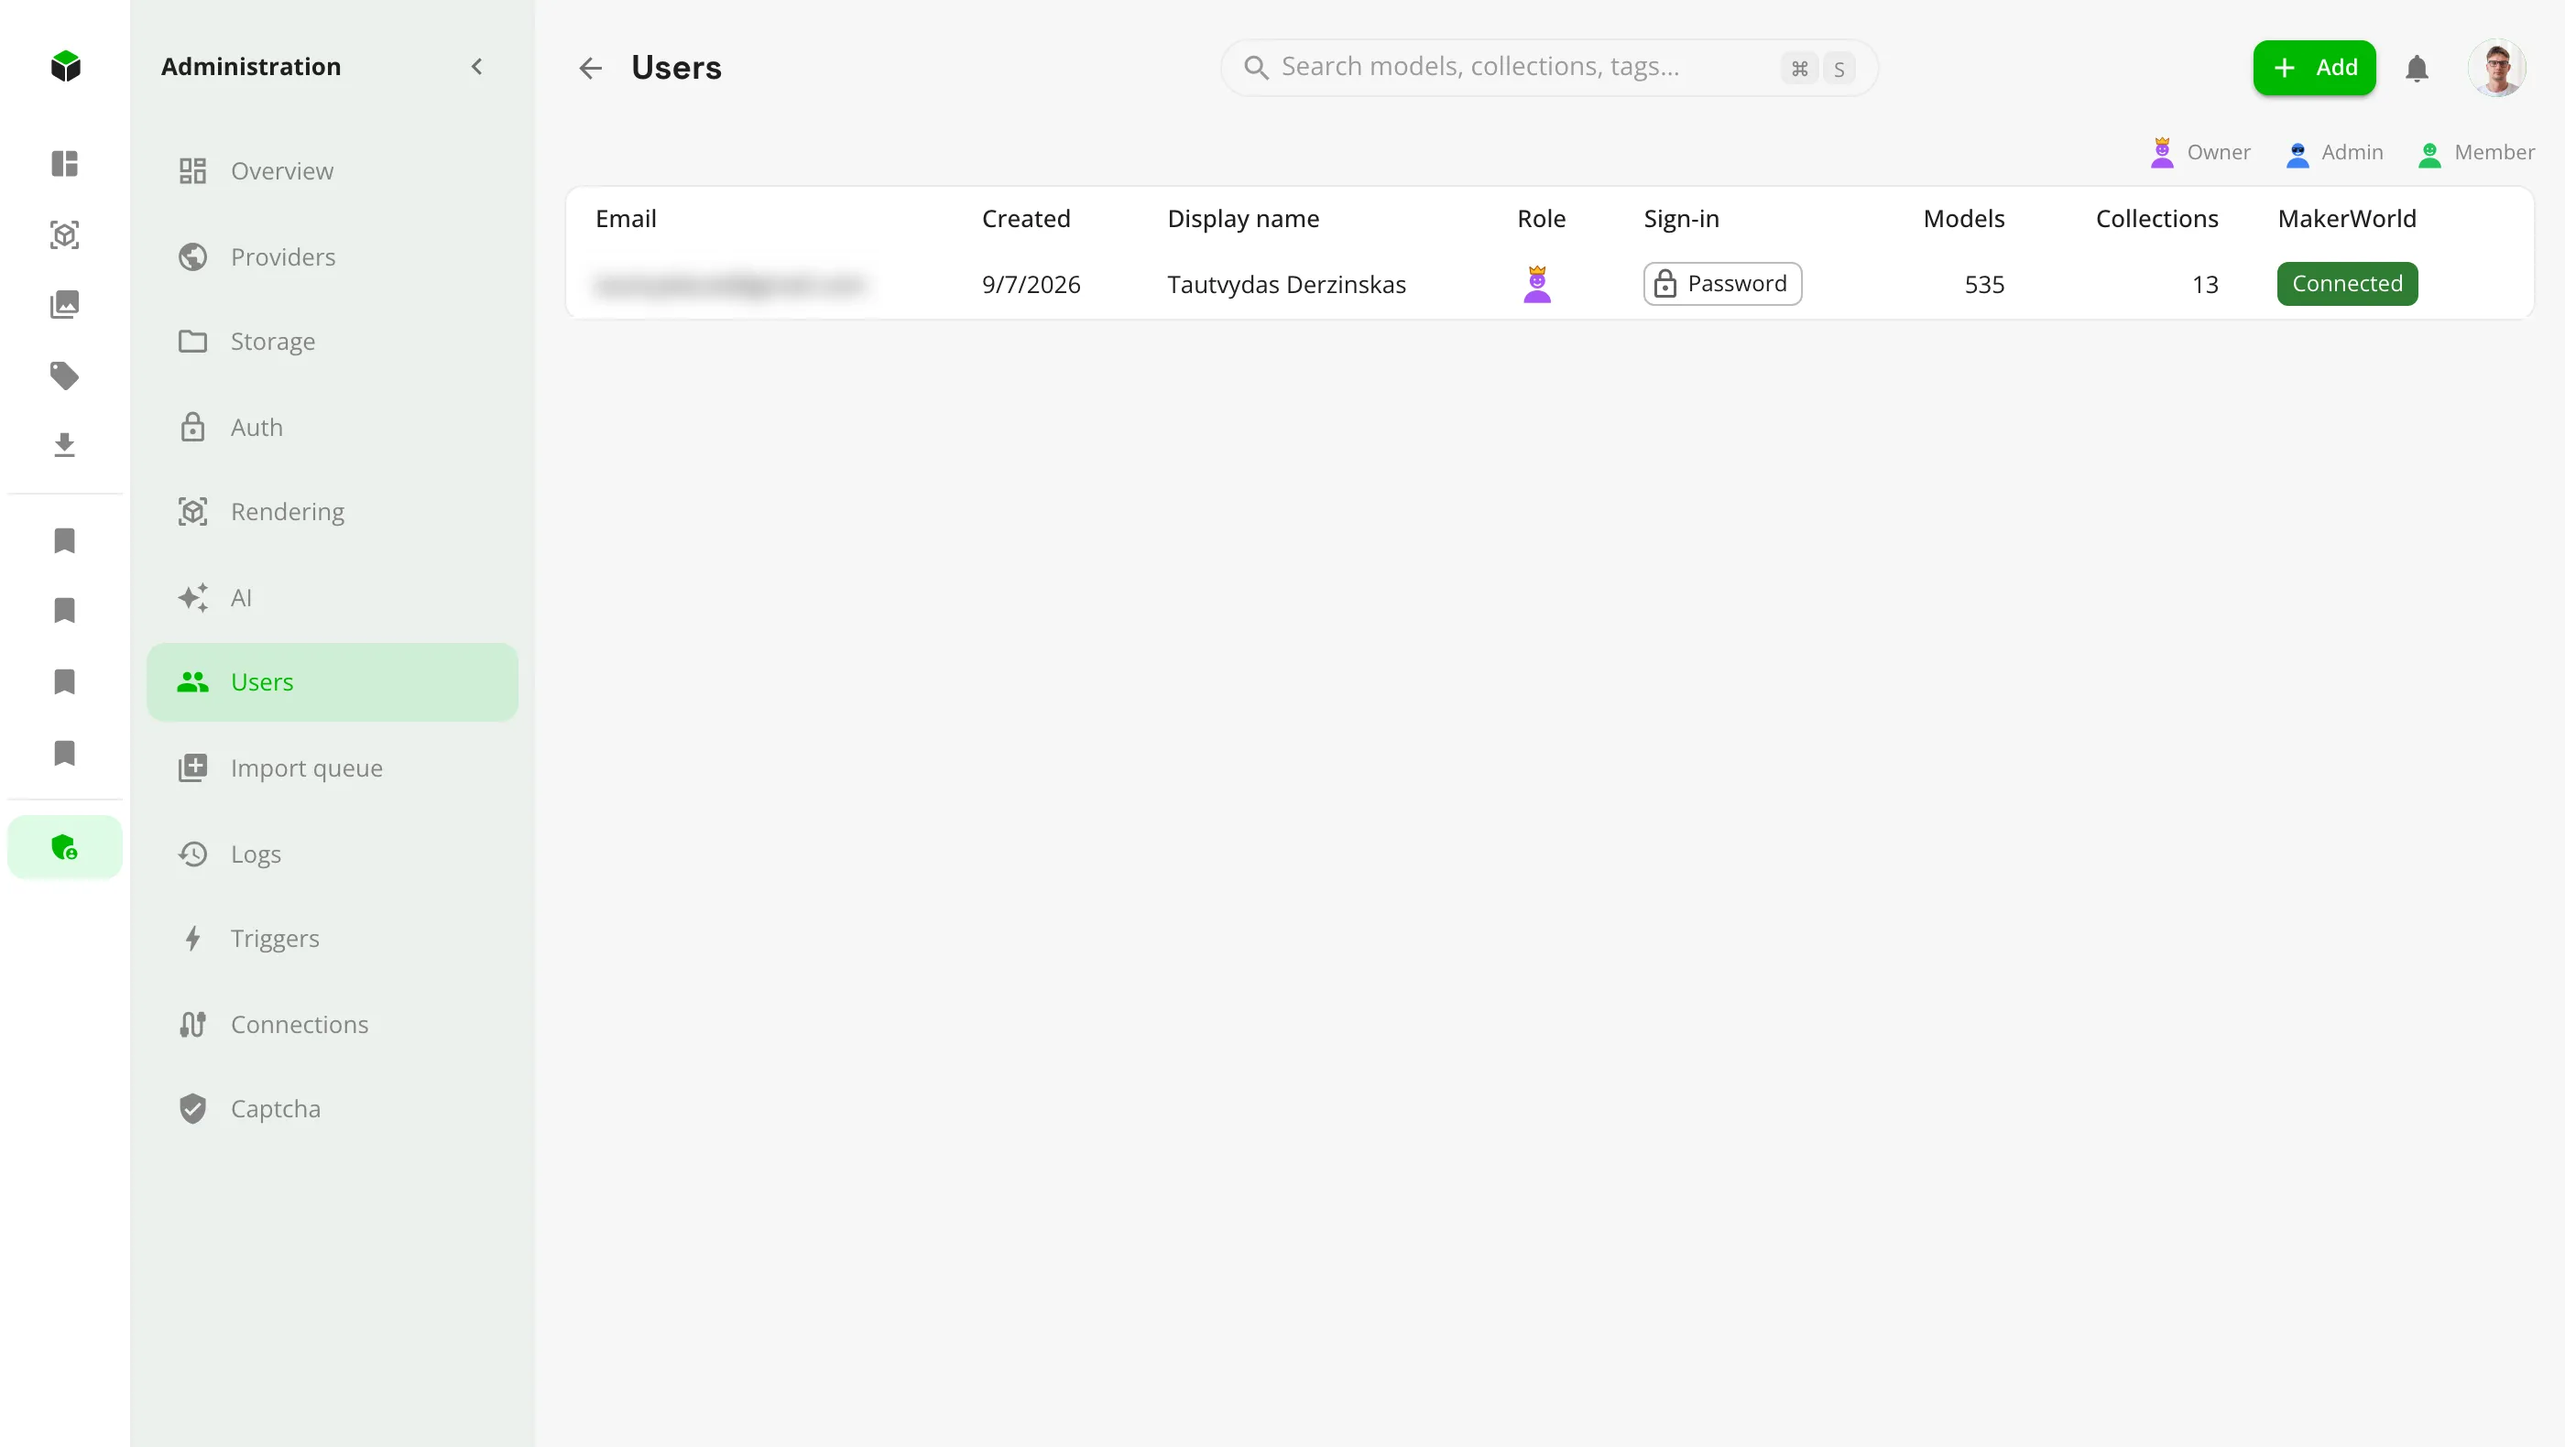Click the collections count 13
The width and height of the screenshot is (2565, 1447).
tap(2205, 285)
